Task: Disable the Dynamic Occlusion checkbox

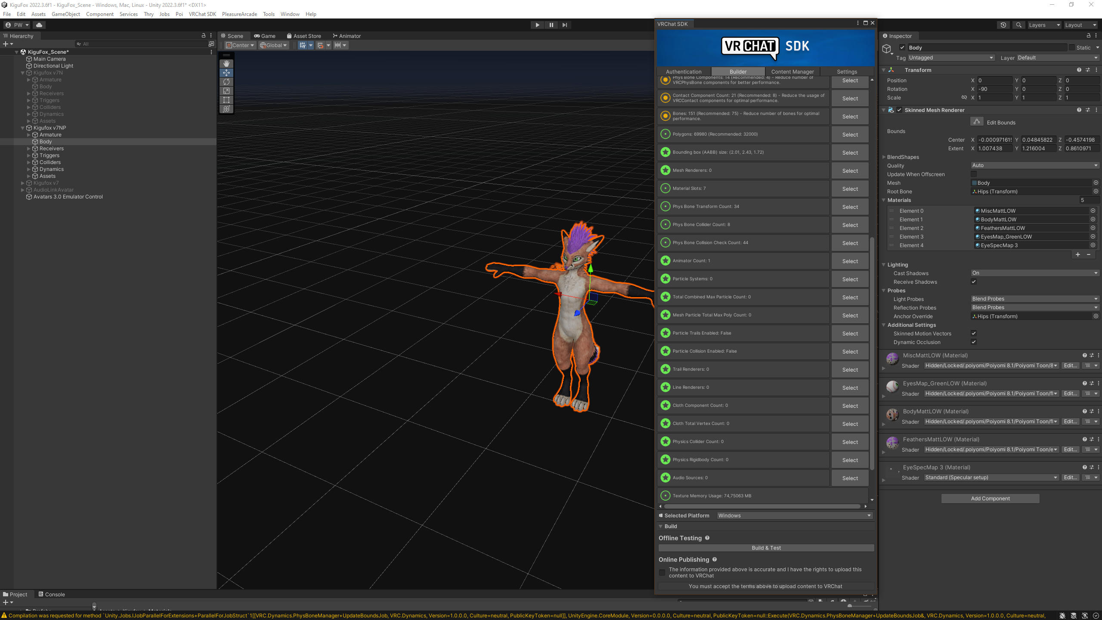Action: tap(974, 342)
